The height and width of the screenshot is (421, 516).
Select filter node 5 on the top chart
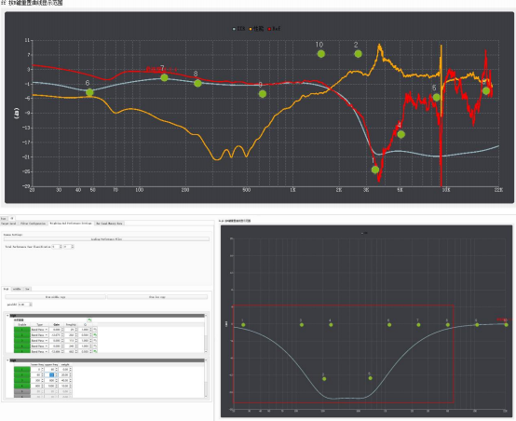coord(436,97)
